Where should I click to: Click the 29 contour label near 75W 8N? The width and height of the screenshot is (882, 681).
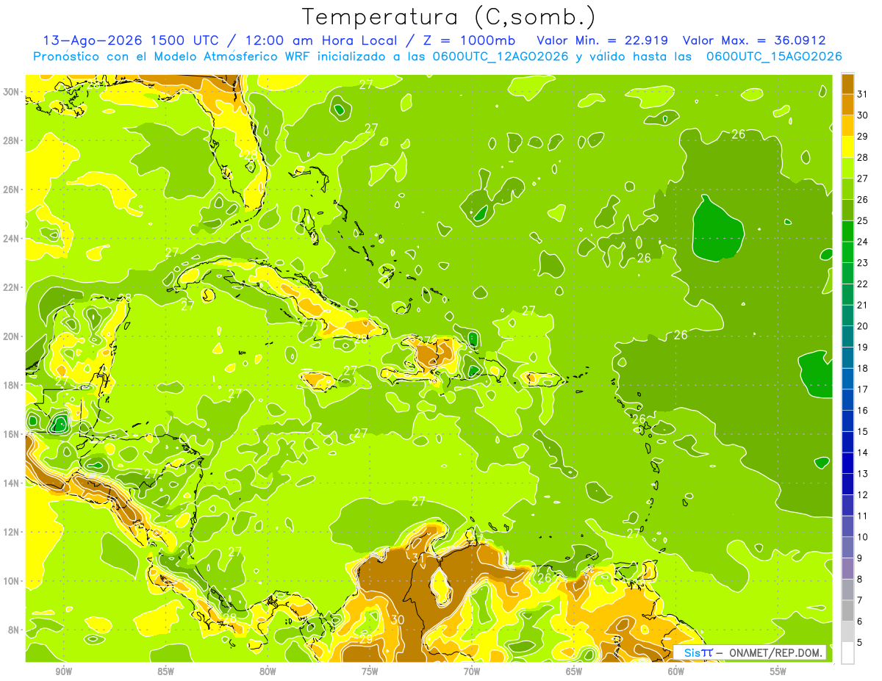click(x=365, y=639)
